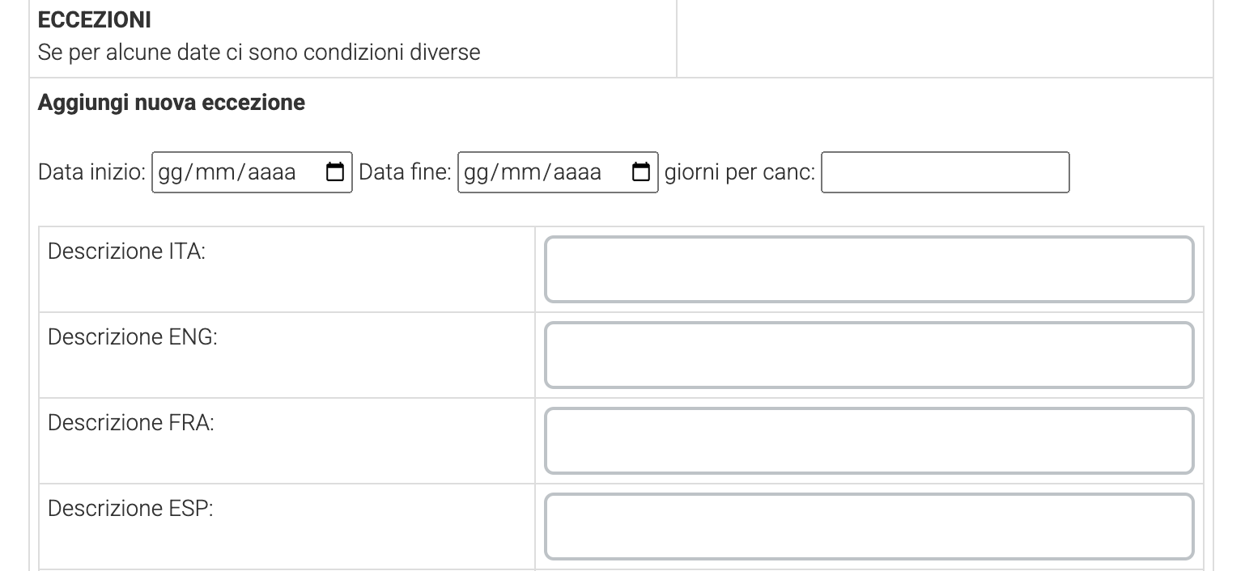Click 'Aggiungi nuova eccezione' heading
The height and width of the screenshot is (571, 1245).
pos(172,103)
